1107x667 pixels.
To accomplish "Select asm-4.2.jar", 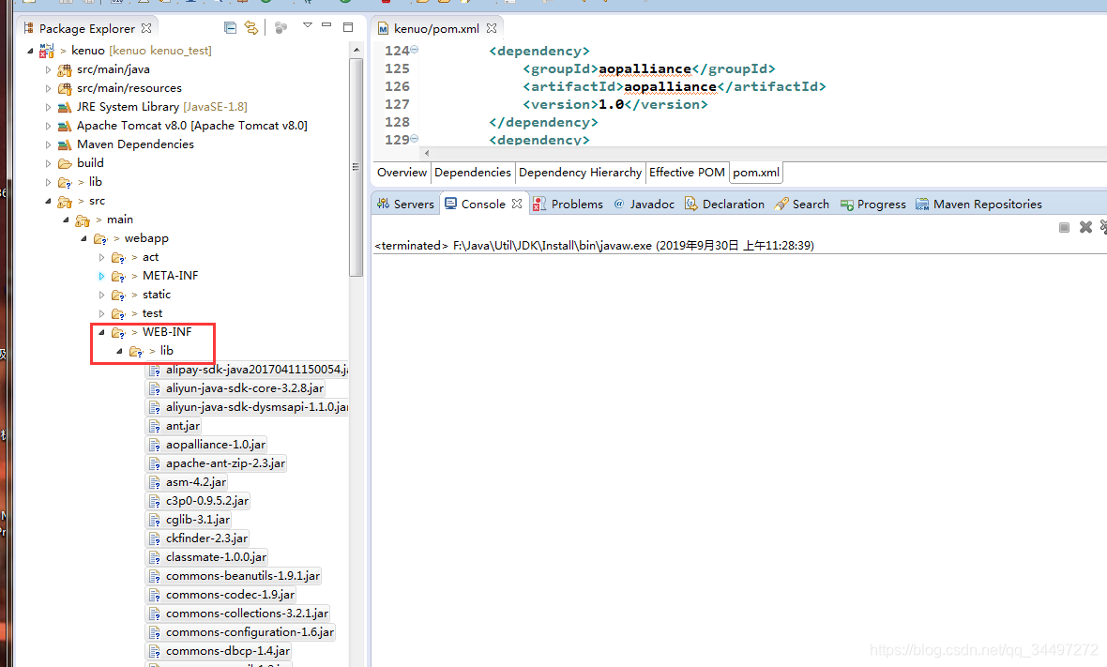I will [x=187, y=482].
